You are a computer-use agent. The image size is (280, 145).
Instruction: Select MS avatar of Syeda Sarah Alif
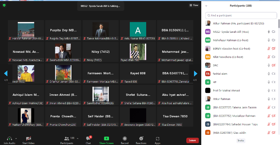click(208, 32)
